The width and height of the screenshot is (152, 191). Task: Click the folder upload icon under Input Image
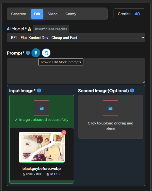tap(42, 108)
